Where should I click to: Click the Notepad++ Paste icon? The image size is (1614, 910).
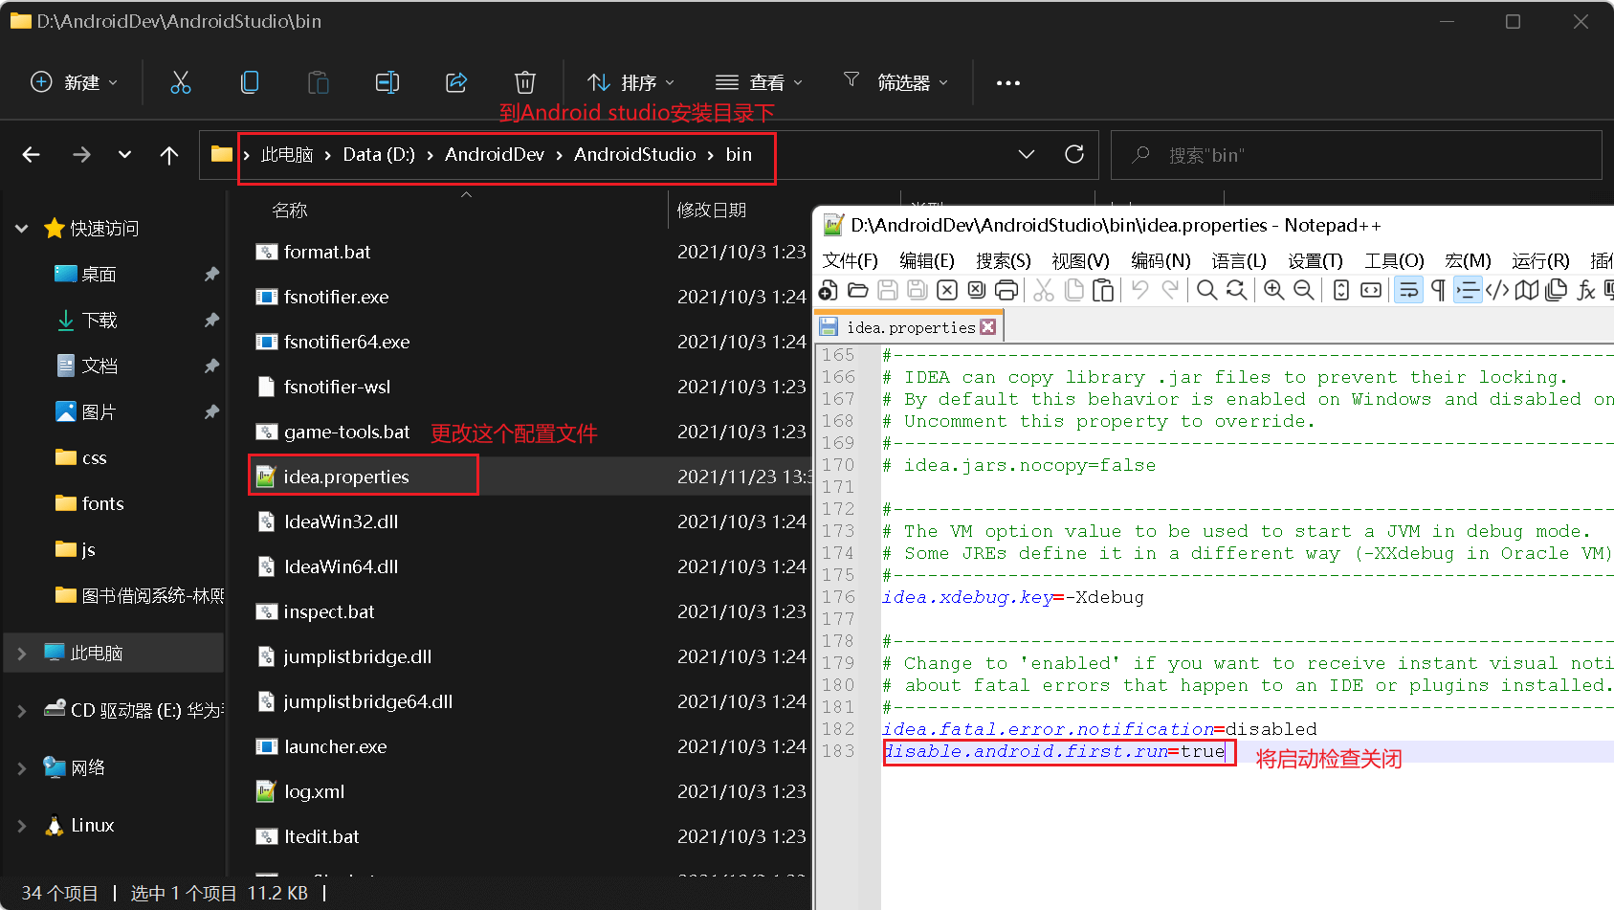pos(1103,290)
